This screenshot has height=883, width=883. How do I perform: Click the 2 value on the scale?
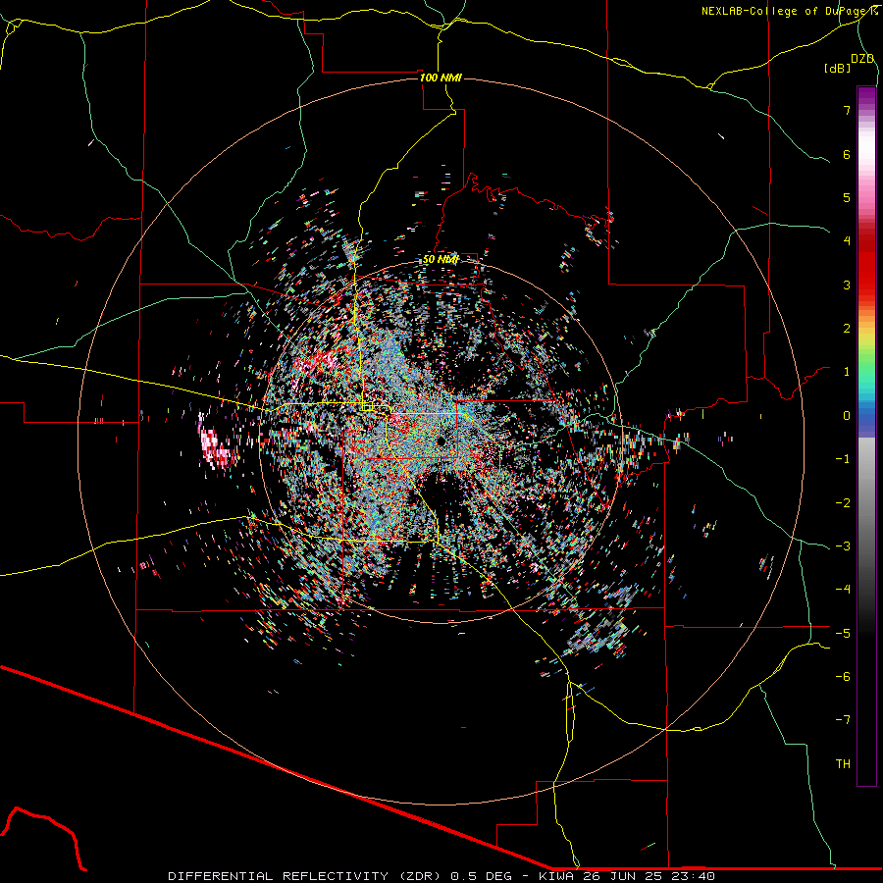tap(847, 329)
